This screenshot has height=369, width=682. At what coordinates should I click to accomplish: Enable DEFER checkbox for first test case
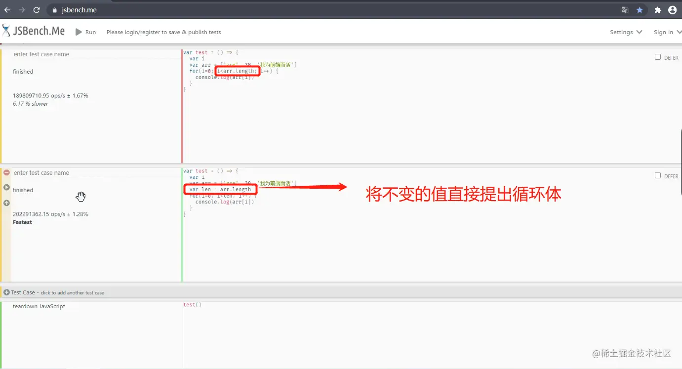[657, 57]
